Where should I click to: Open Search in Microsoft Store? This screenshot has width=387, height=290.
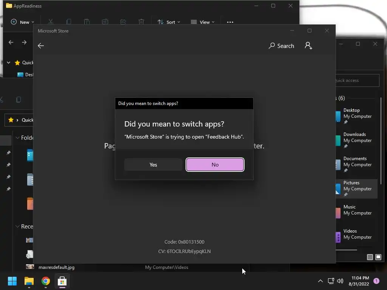click(x=281, y=46)
